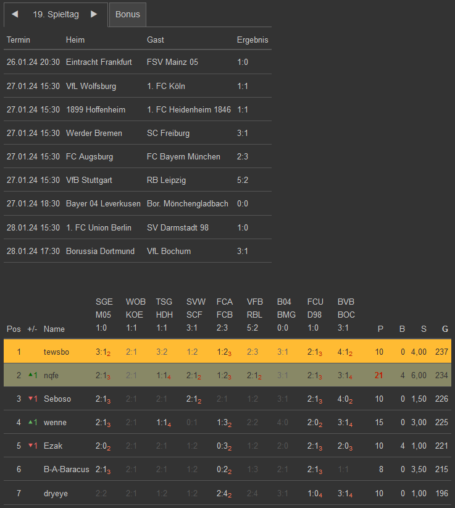This screenshot has height=508, width=455.
Task: Click the red down arrow beside Seboso
Action: (x=31, y=398)
